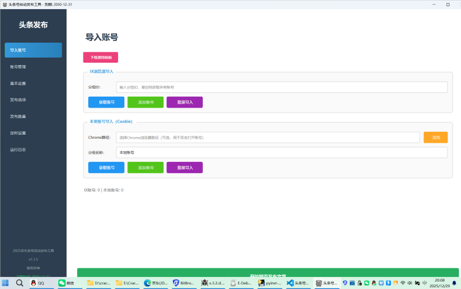Click the orange 浏览 browse button

point(436,138)
